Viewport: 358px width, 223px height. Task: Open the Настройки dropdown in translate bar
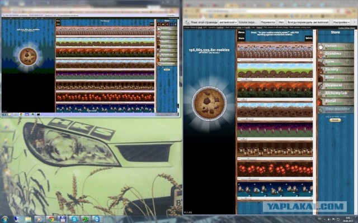click(341, 22)
